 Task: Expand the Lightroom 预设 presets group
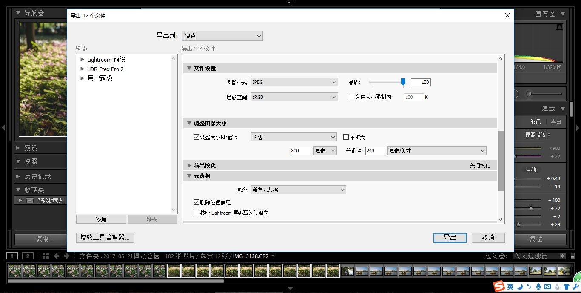click(82, 60)
